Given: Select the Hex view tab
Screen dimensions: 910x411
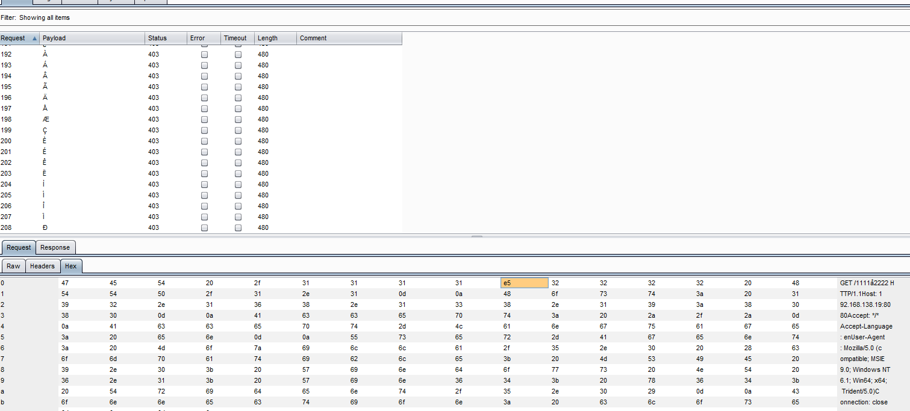Looking at the screenshot, I should click(x=70, y=266).
